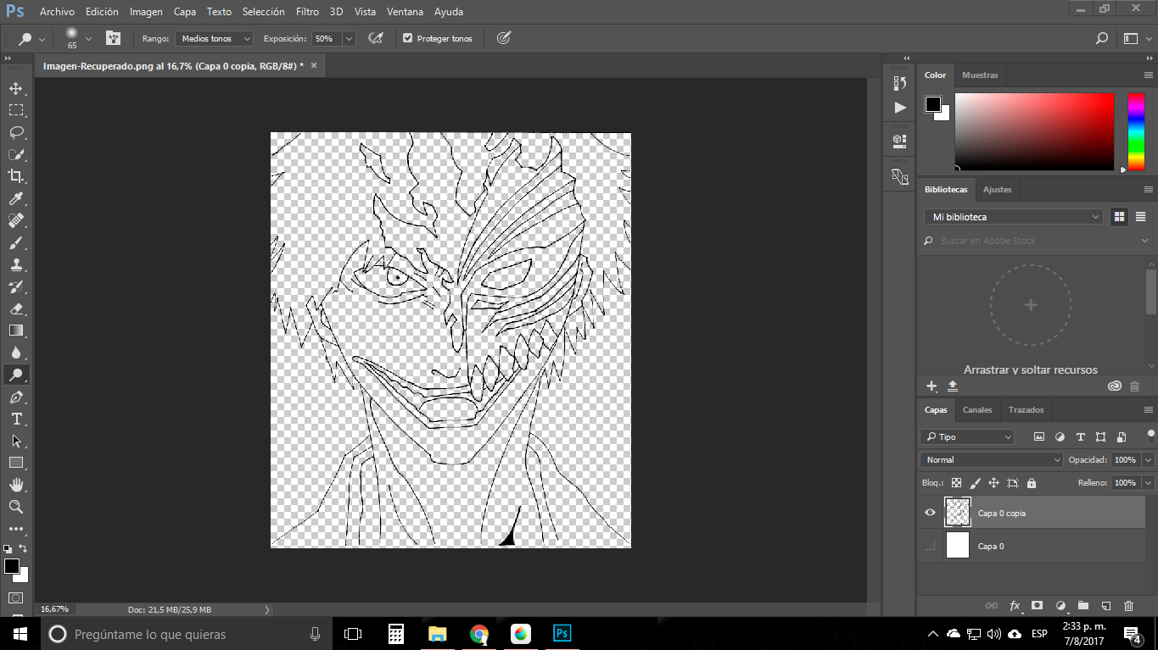Select the Eraser tool
The width and height of the screenshot is (1158, 650).
click(x=16, y=308)
